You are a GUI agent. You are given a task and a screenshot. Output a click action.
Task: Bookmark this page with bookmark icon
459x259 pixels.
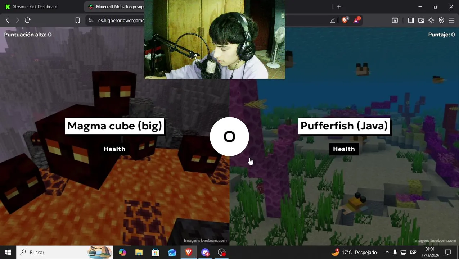[x=77, y=21]
